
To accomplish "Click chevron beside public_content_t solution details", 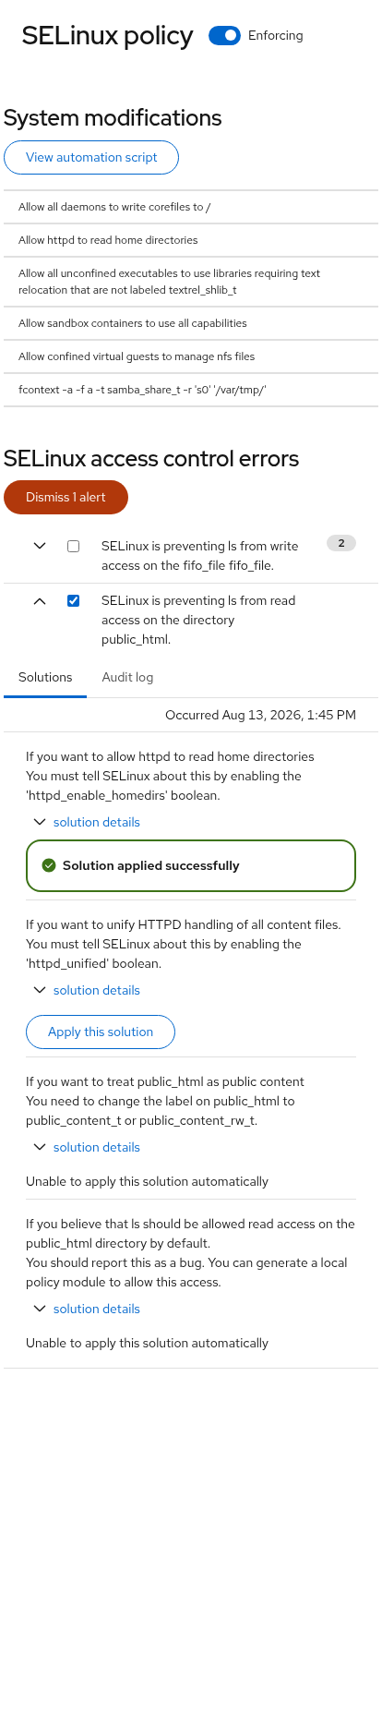I will [40, 1147].
